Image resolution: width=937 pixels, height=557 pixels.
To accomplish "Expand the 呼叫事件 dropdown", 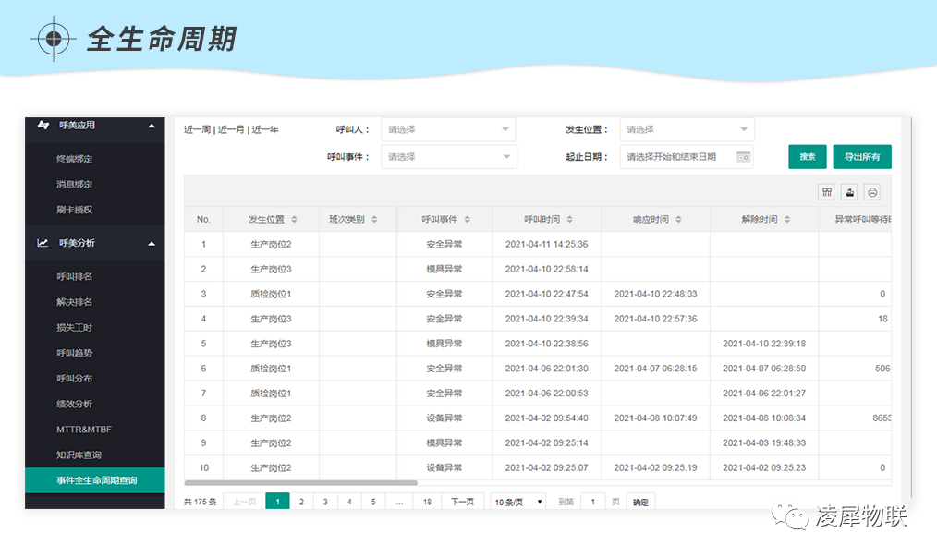I will coord(448,157).
